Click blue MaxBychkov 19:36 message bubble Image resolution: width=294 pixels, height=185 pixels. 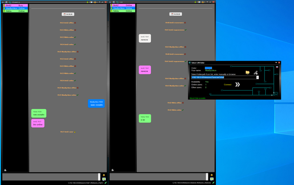point(96,103)
